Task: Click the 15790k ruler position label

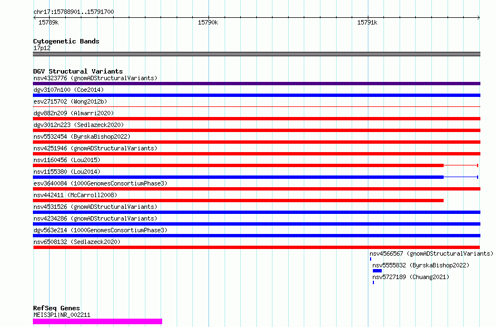Action: coord(208,22)
